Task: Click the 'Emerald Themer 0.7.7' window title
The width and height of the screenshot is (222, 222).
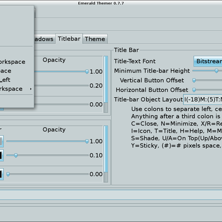Action: click(x=101, y=3)
